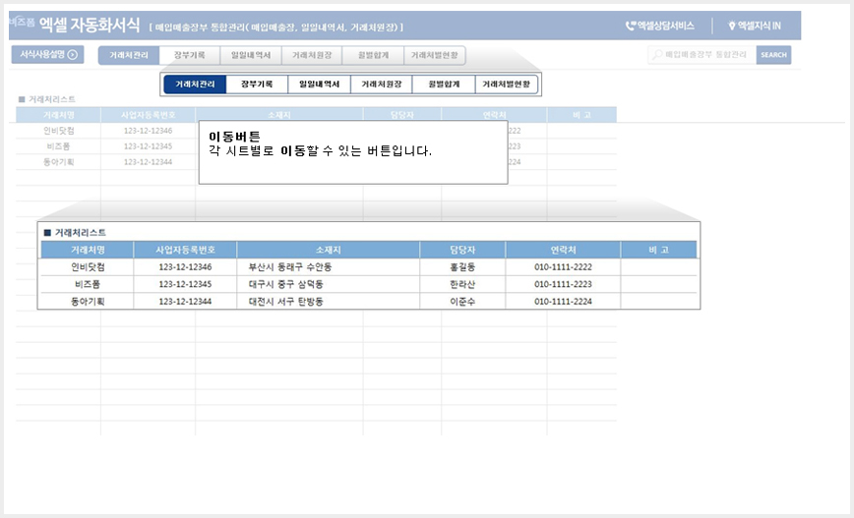Select 123-12-12344 in enlarged table
This screenshot has width=854, height=518.
pos(185,302)
